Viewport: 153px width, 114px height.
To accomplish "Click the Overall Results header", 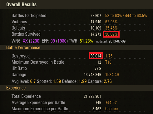I will [21, 5].
